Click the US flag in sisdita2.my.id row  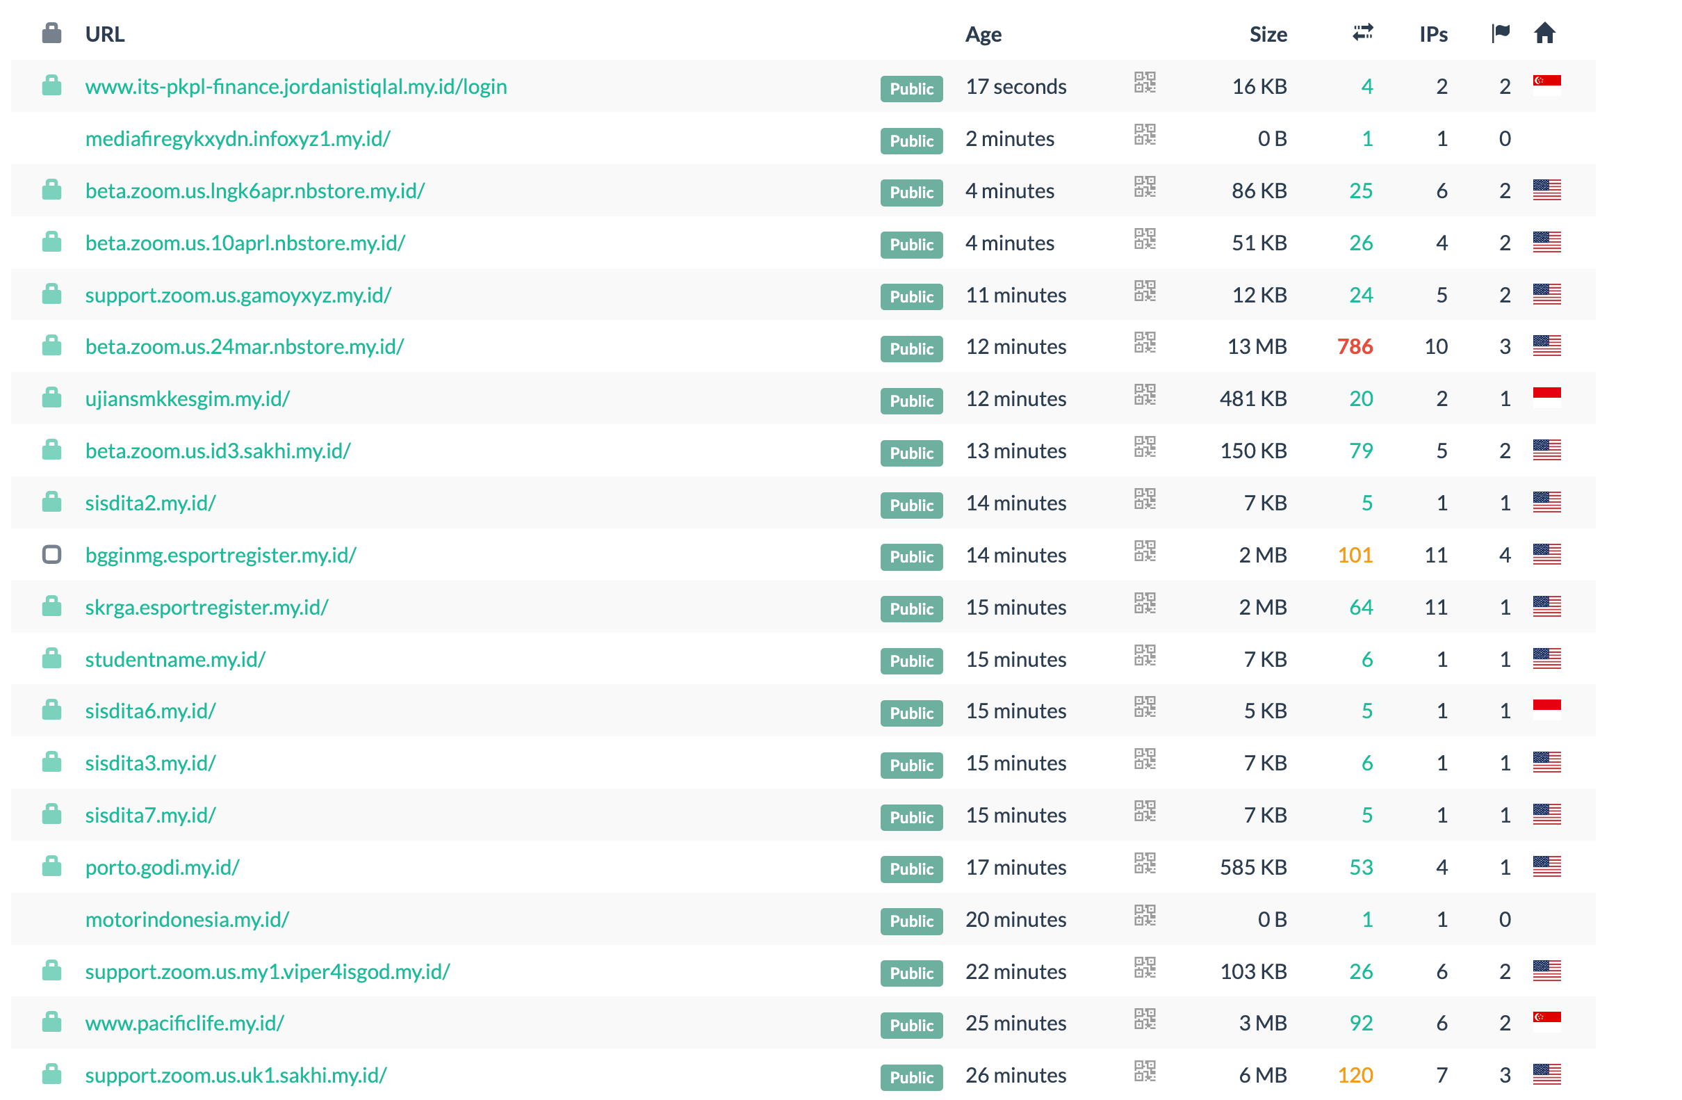[1546, 503]
